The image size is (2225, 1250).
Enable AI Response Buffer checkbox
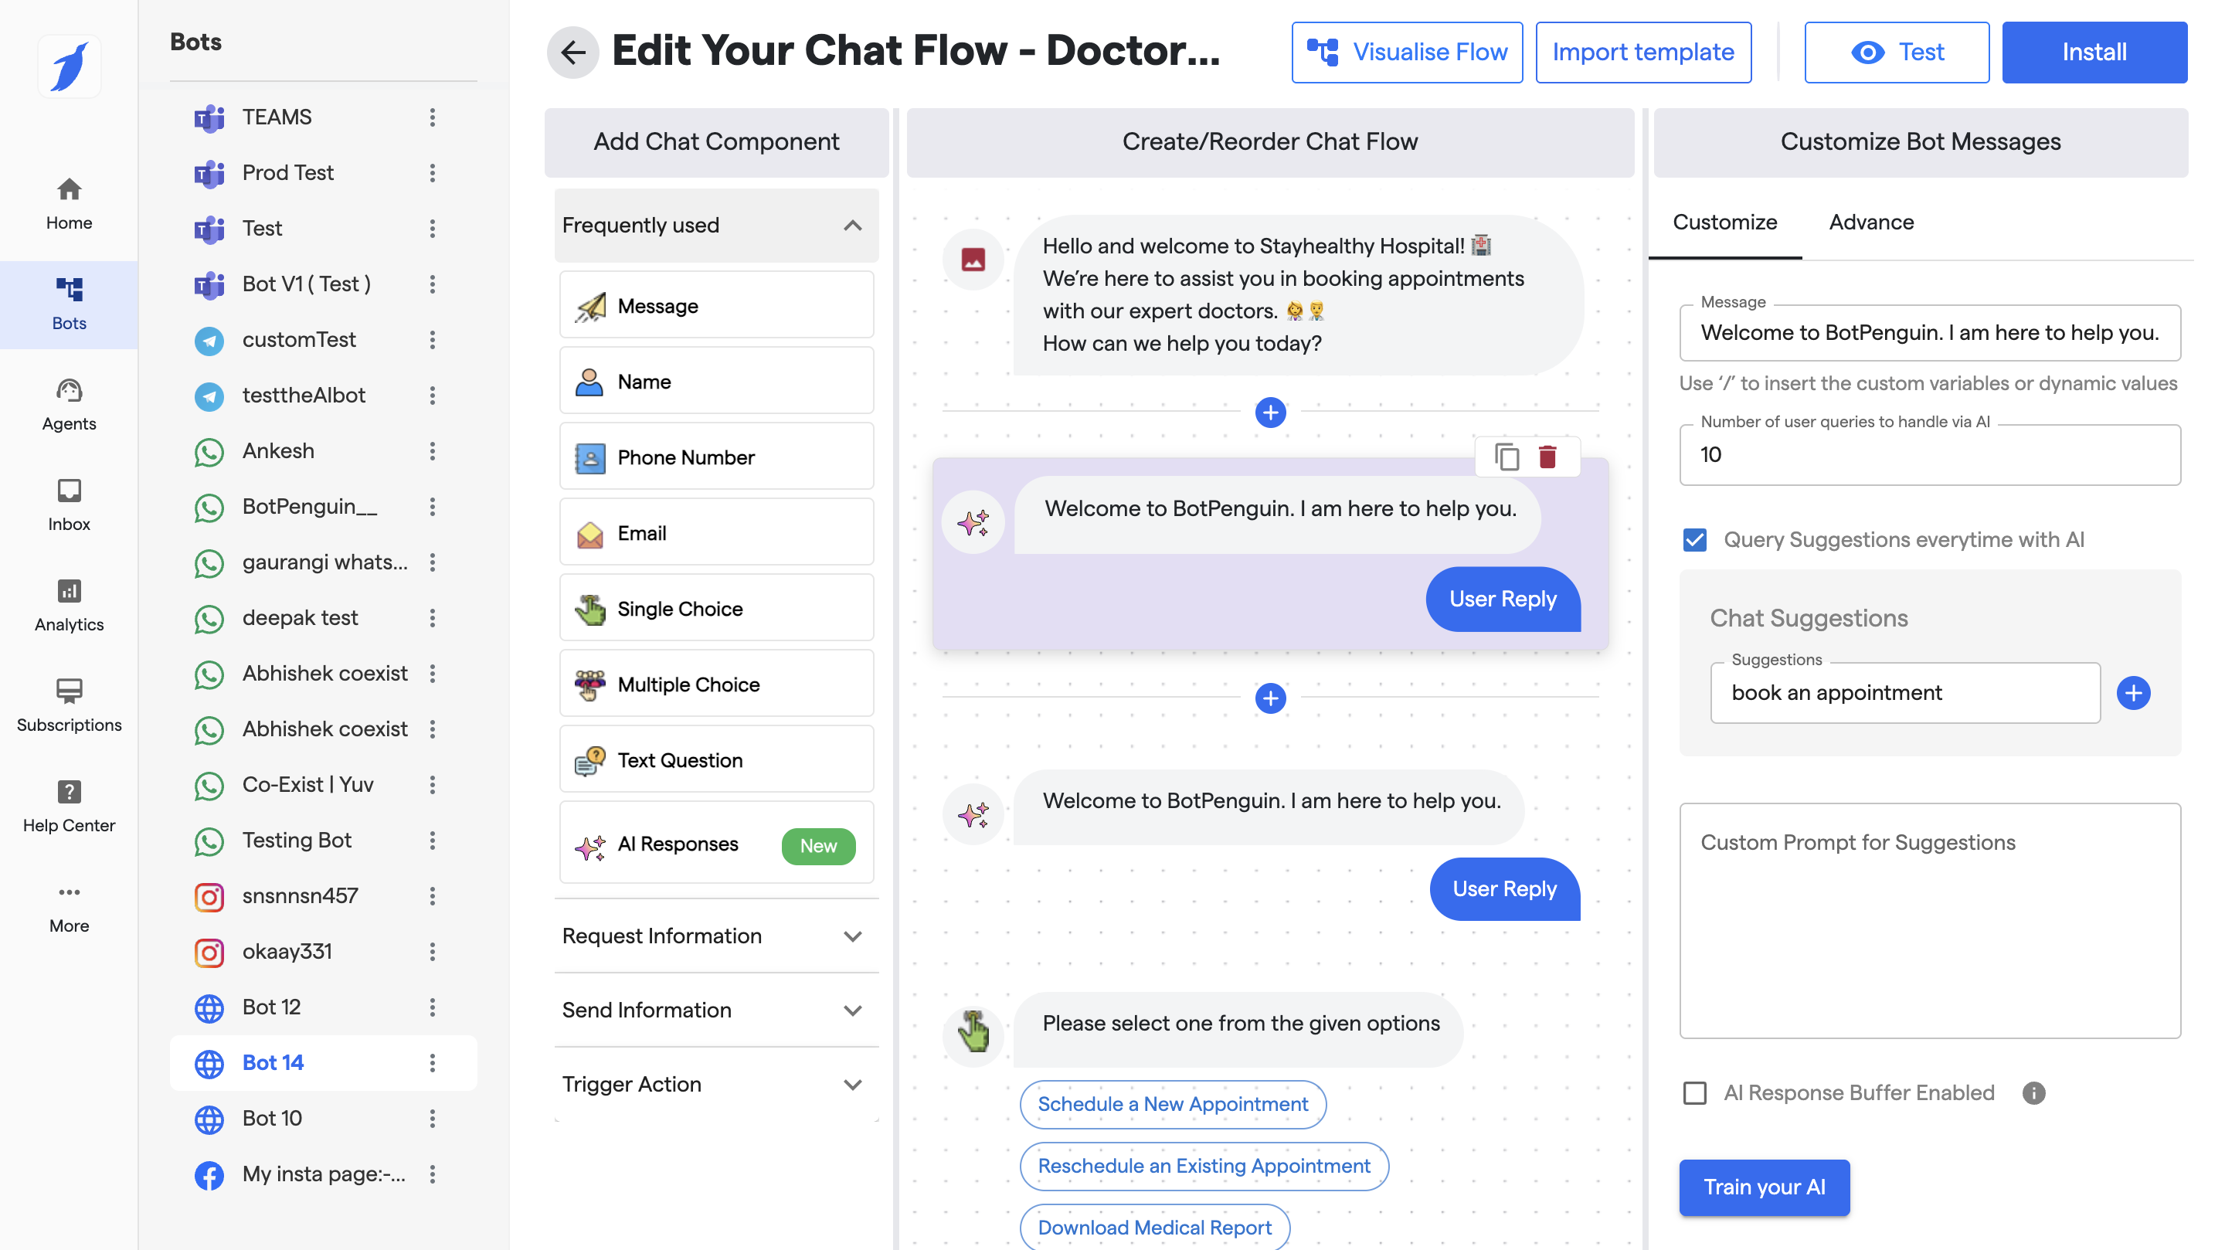pos(1695,1092)
